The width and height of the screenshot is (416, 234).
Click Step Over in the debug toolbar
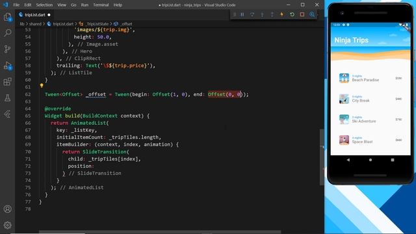[x=252, y=14]
